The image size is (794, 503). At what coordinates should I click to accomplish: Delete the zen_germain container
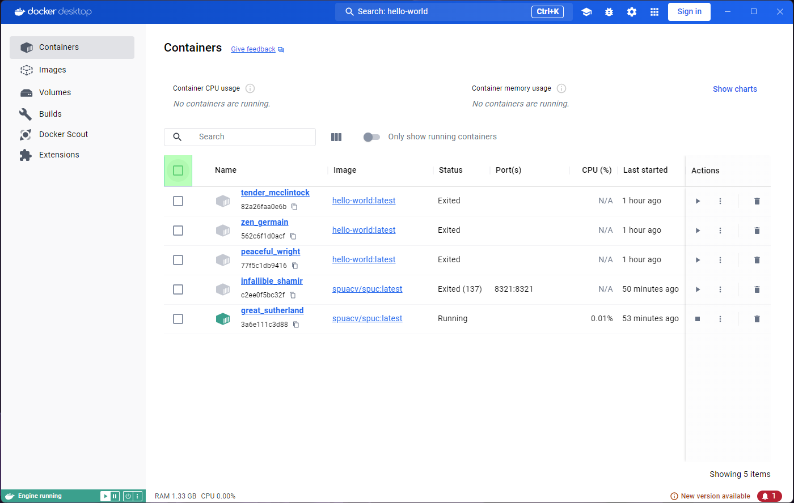click(x=757, y=231)
